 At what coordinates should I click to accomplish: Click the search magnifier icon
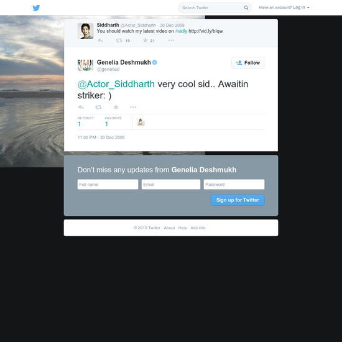246,7
